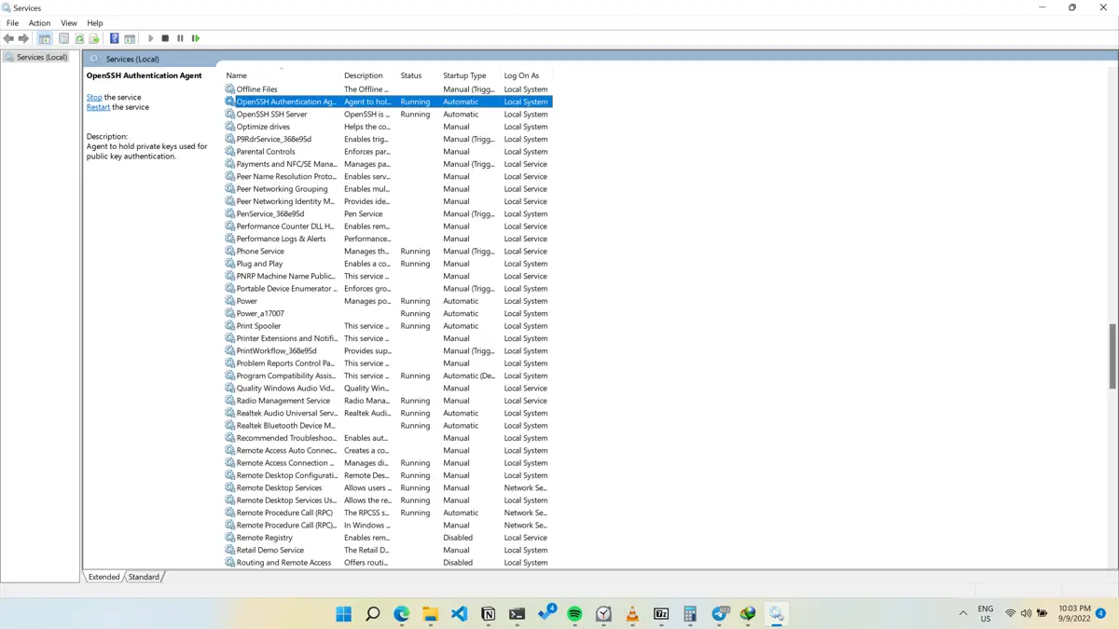Image resolution: width=1119 pixels, height=629 pixels.
Task: Refresh the services list from toolbar
Action: click(79, 38)
